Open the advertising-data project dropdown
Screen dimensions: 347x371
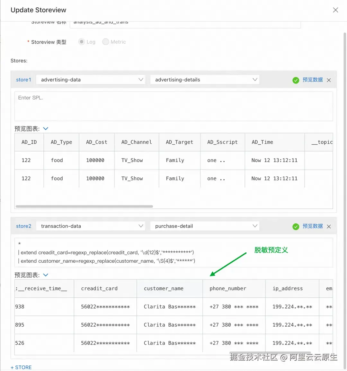coord(91,80)
